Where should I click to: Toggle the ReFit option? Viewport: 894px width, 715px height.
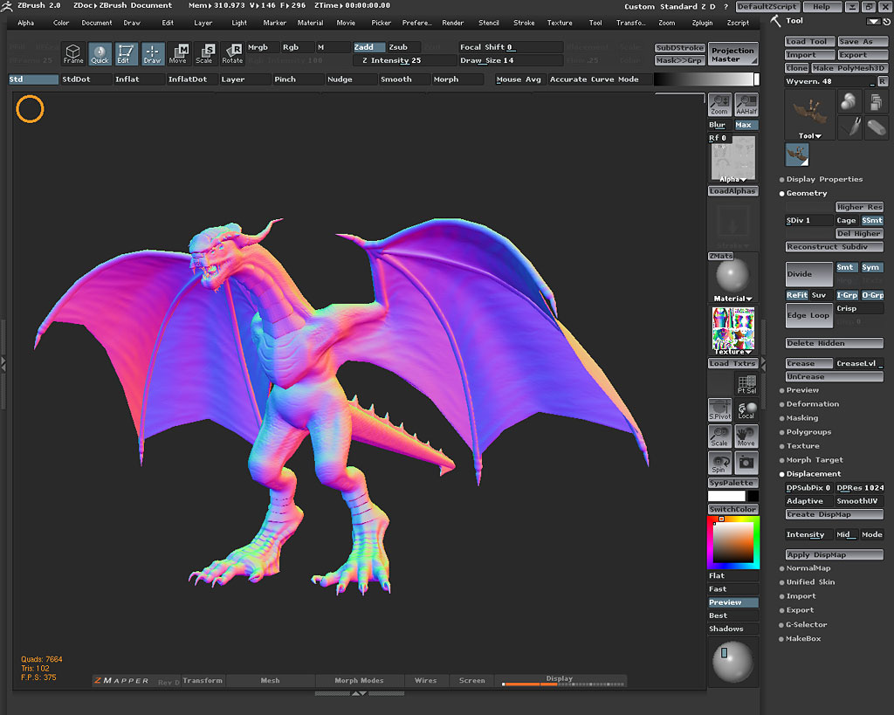click(797, 295)
